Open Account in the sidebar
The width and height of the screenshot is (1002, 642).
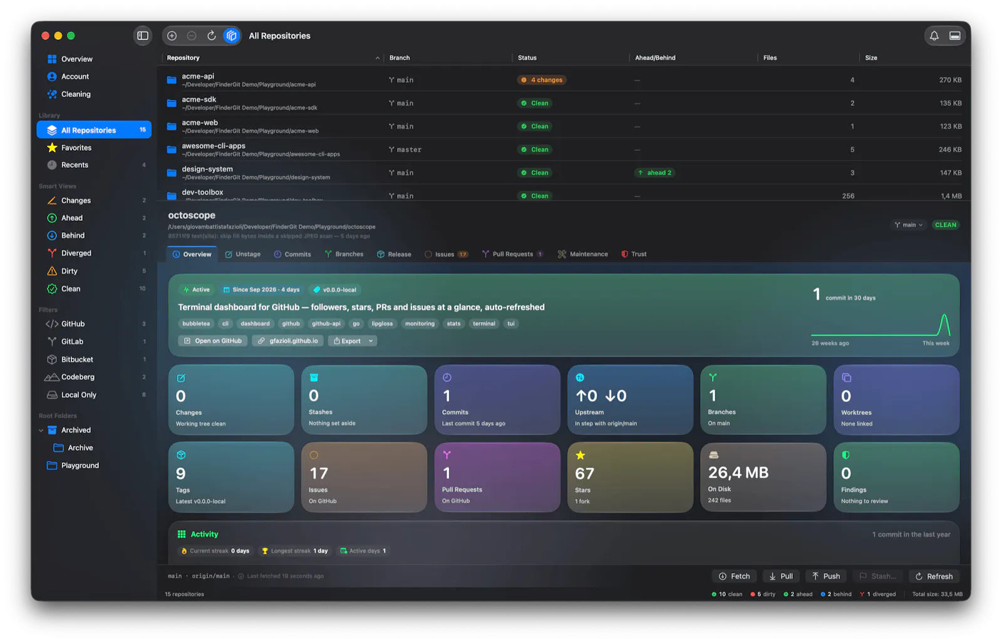pyautogui.click(x=94, y=76)
